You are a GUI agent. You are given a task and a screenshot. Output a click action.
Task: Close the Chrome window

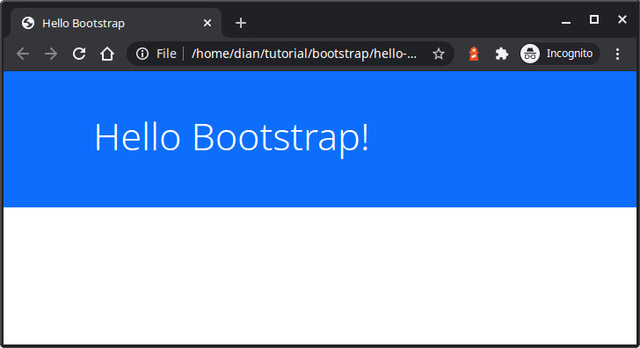point(622,19)
